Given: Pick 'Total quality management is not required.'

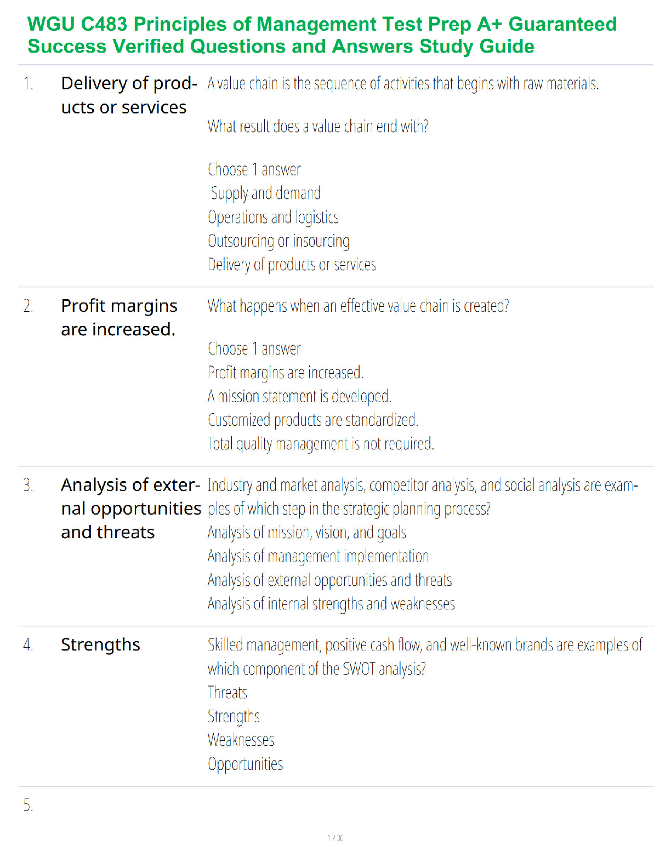Looking at the screenshot, I should (x=321, y=443).
